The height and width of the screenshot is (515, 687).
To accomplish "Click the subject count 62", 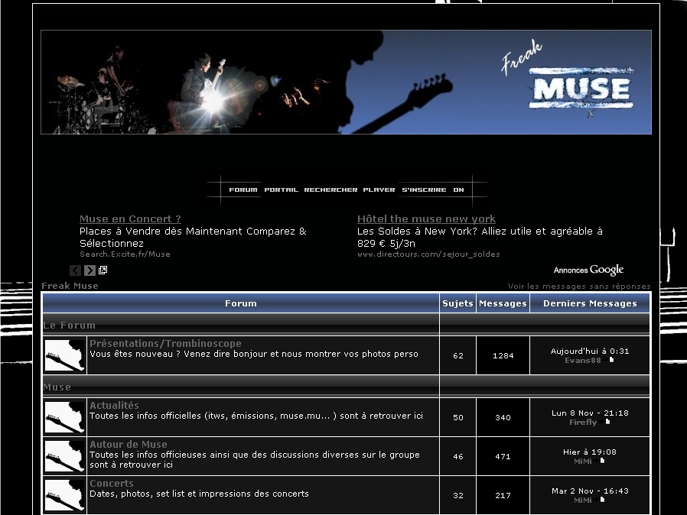I will [458, 356].
